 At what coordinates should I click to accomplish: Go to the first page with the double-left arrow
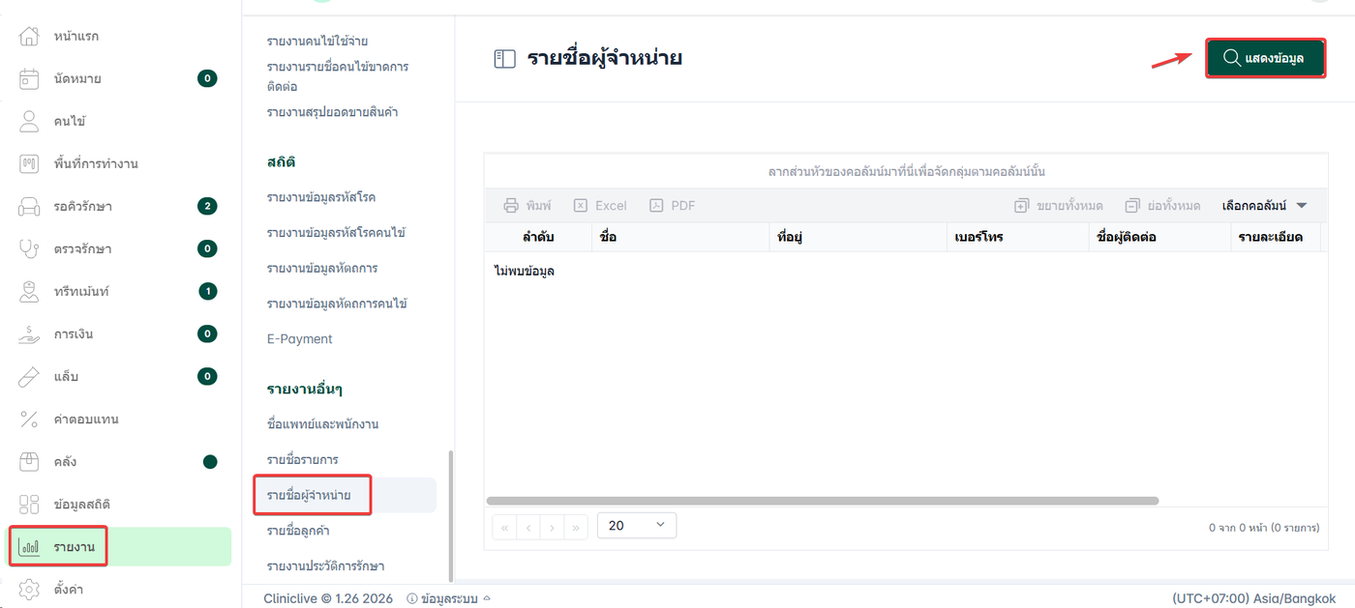(x=504, y=528)
